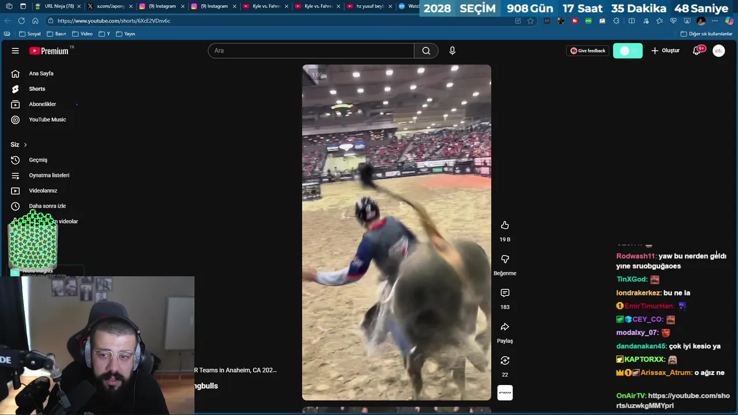Click the YouTube Premium logo
The height and width of the screenshot is (415, 738).
tap(49, 51)
